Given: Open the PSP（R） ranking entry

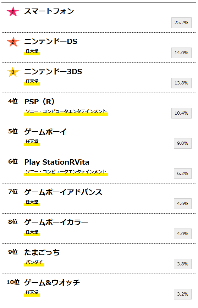Looking at the screenshot, I should click(39, 102).
